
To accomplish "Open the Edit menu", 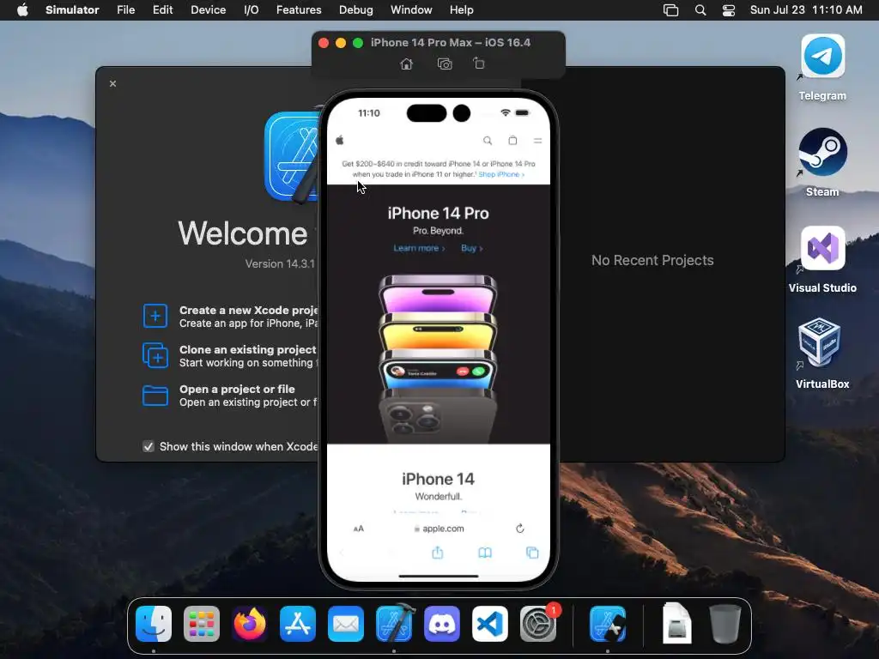I will coord(162,10).
